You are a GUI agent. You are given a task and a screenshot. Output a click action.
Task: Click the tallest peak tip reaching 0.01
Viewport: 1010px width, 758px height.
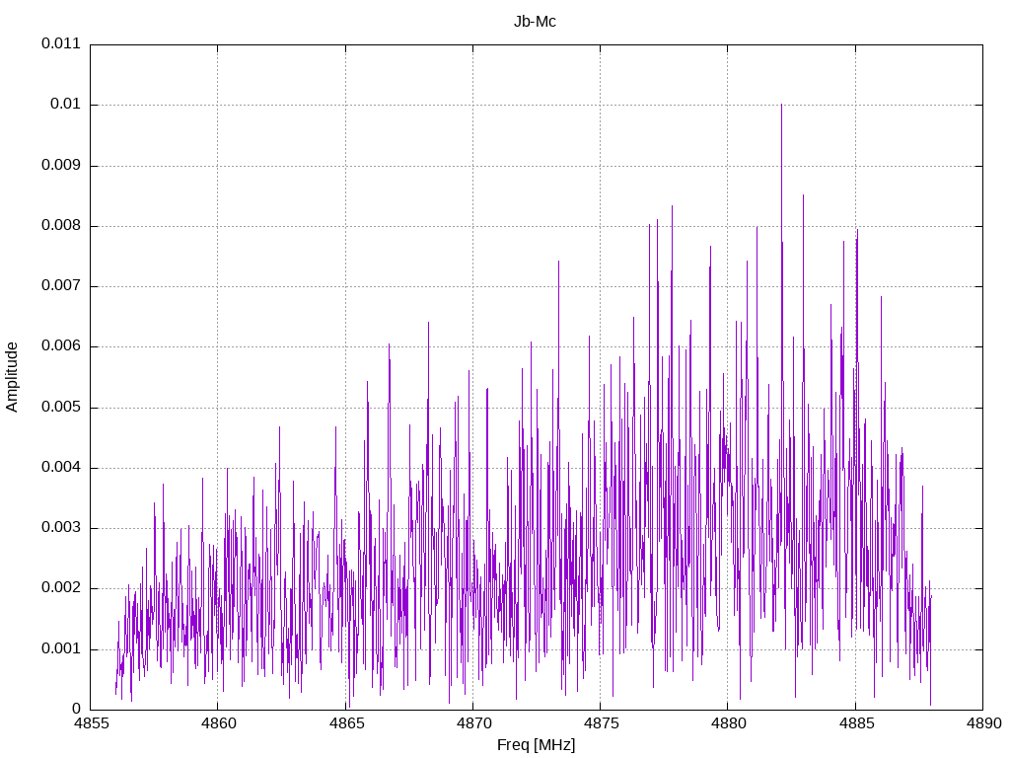(781, 106)
